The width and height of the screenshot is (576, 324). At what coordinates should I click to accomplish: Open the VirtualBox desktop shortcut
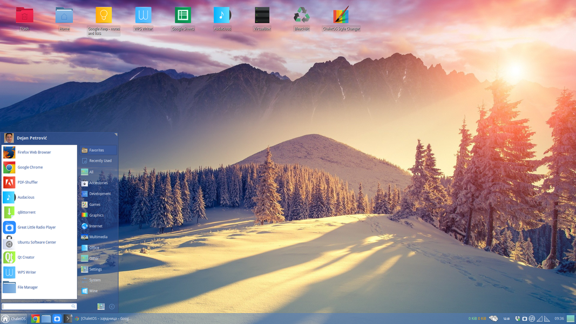262,16
